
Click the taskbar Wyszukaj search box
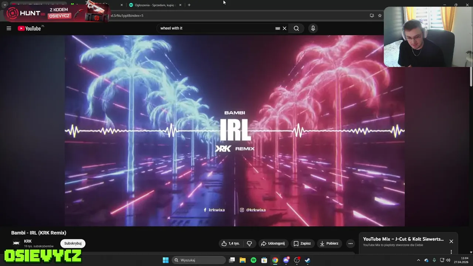tap(199, 260)
